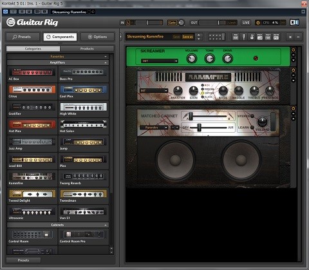This screenshot has width=309, height=270.
Task: Click the Dry/Air slider on cabinet
Action: 199,128
